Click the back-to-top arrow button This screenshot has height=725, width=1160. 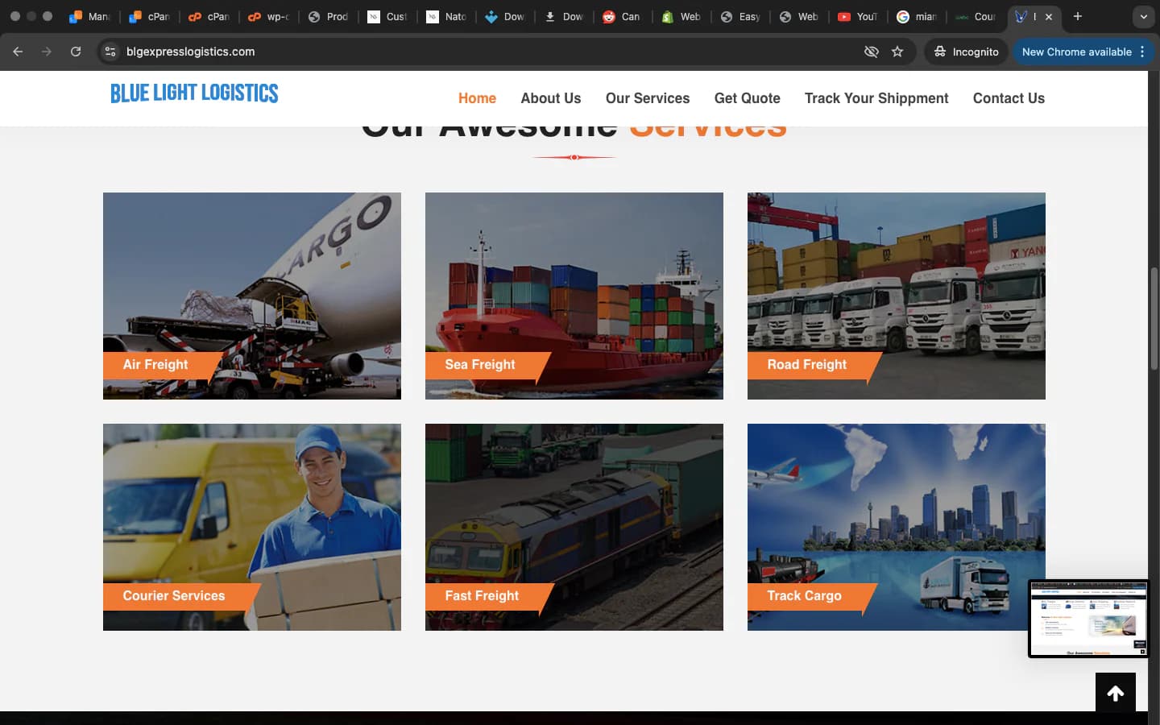[1116, 693]
